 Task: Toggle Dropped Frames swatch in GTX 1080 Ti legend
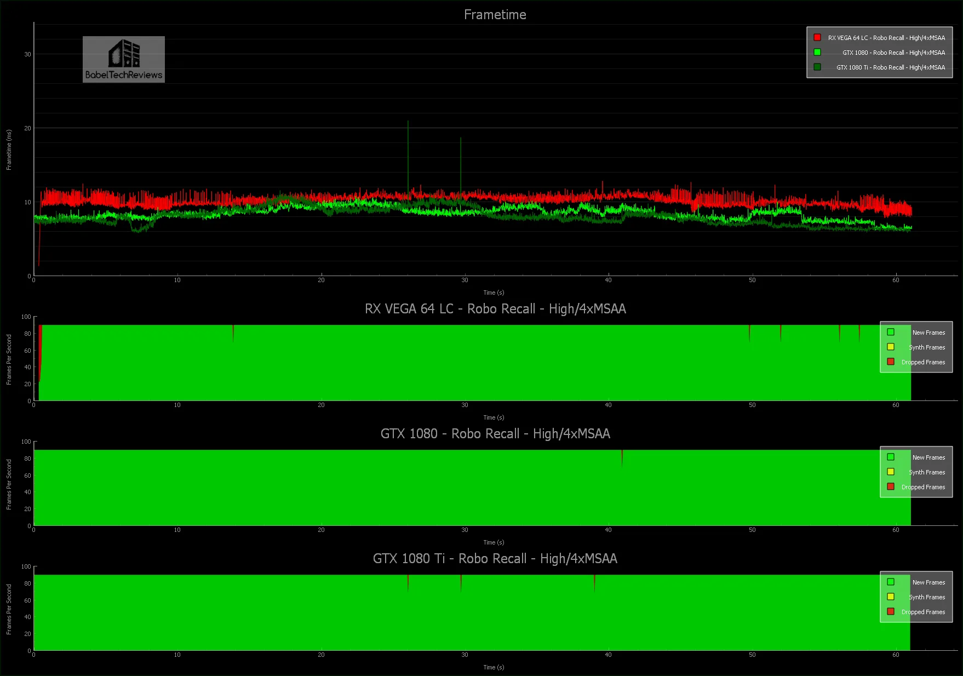[891, 611]
